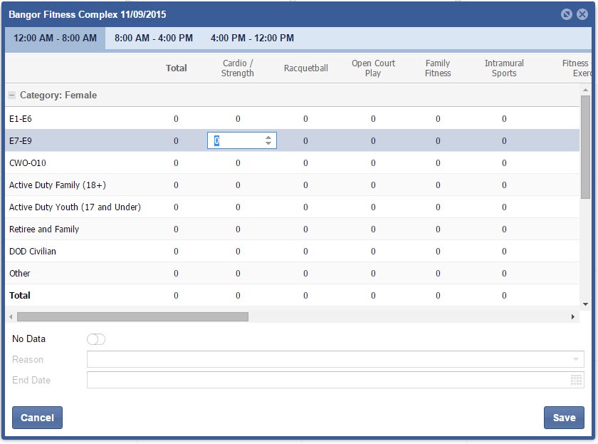Screen dimensions: 598x444
Task: Close the Bangor Fitness Complex dialog
Action: 582,14
